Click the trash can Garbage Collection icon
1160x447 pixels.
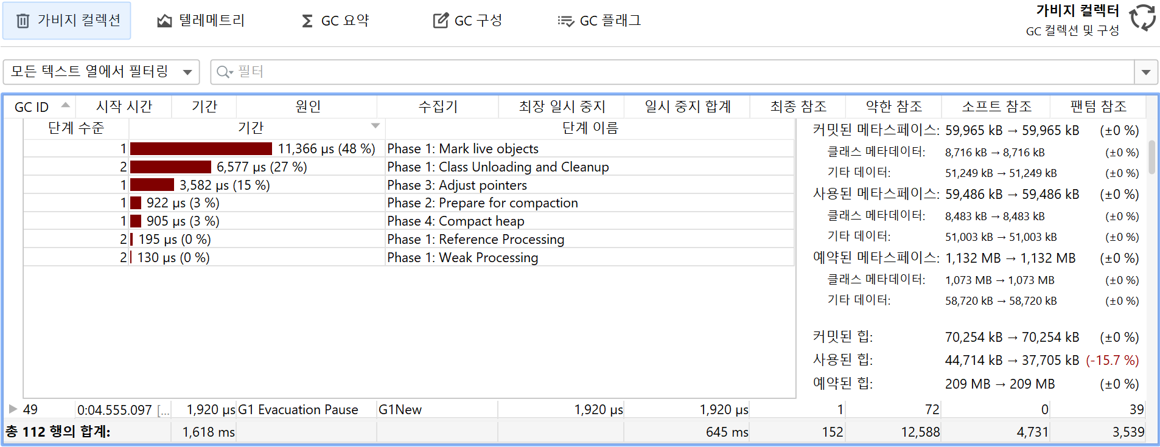point(23,21)
